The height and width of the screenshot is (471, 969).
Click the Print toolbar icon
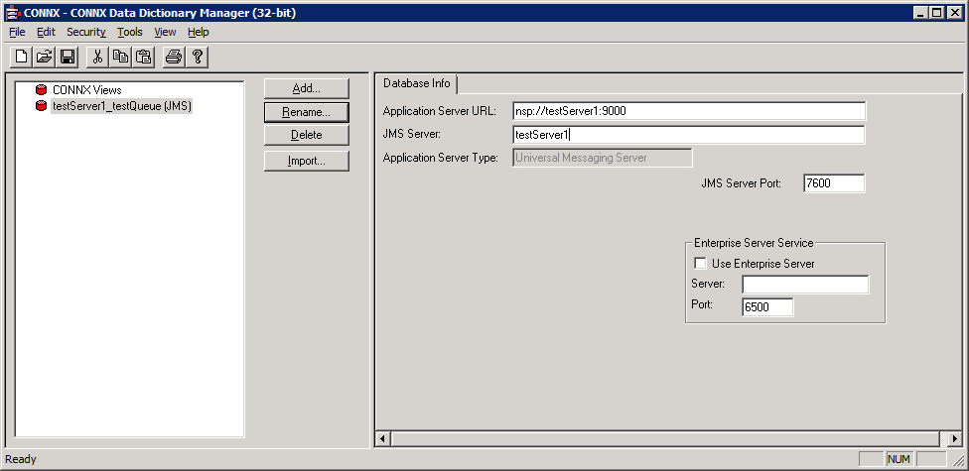coord(174,57)
